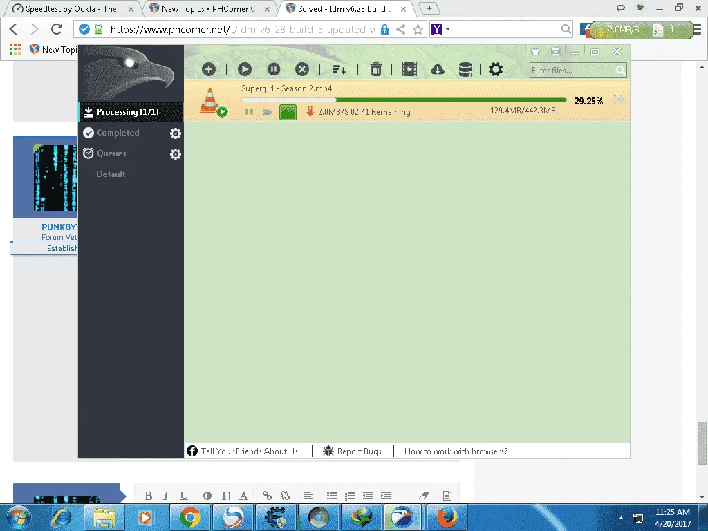Click the compact window icon beside the shirt icon
The image size is (708, 531).
555,51
